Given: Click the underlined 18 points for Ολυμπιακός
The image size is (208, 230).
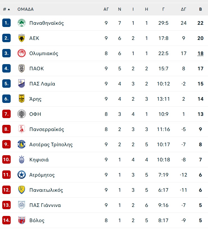Looking at the screenshot, I should [200, 53].
